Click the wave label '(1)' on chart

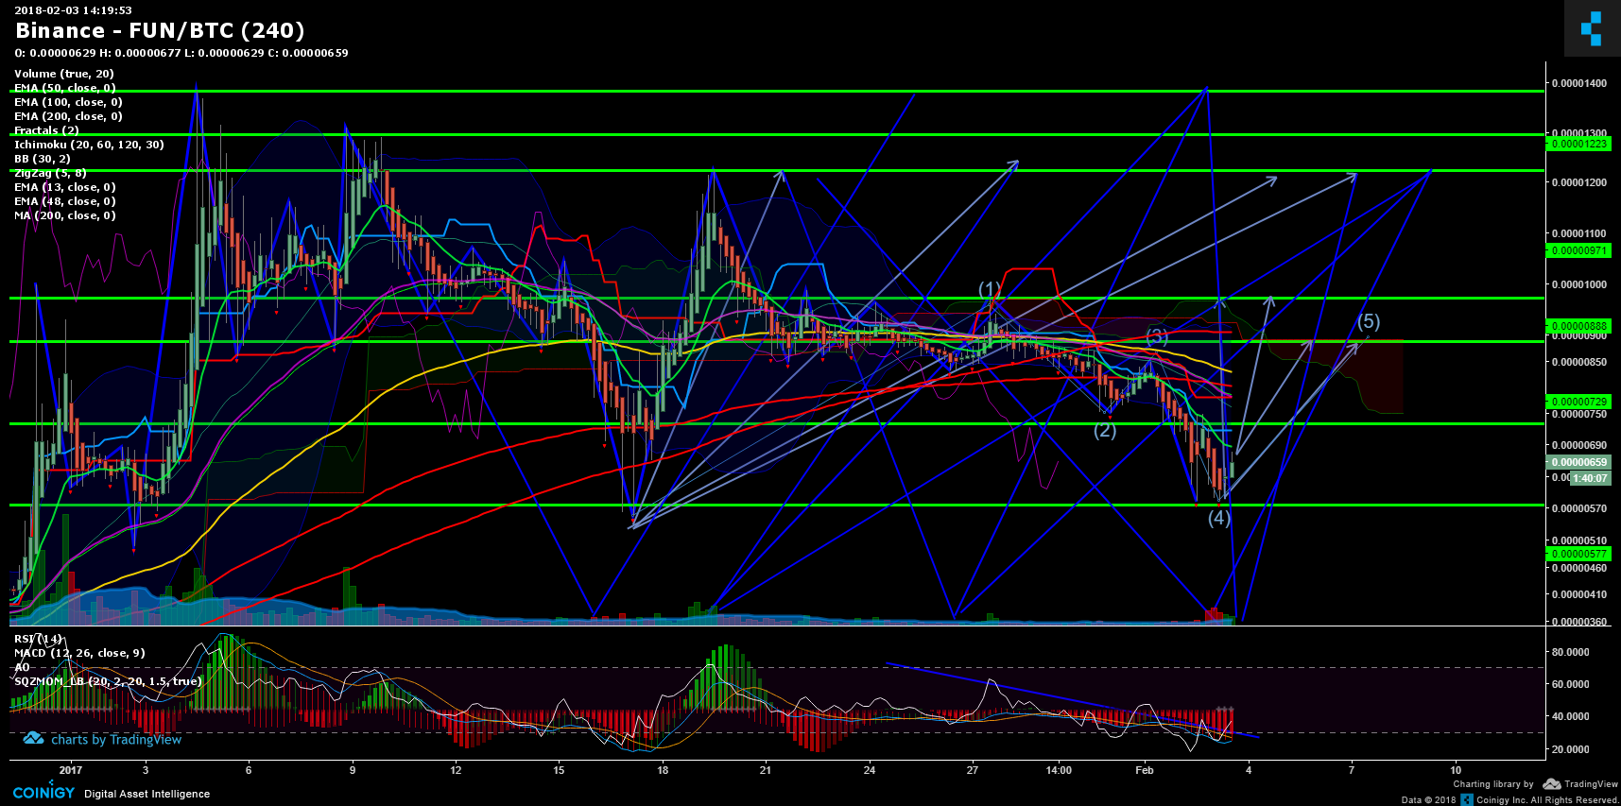pyautogui.click(x=989, y=289)
